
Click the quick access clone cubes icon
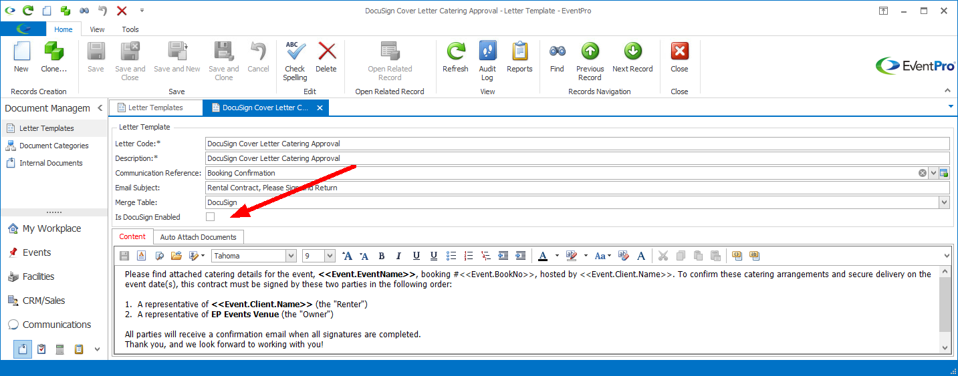click(65, 11)
